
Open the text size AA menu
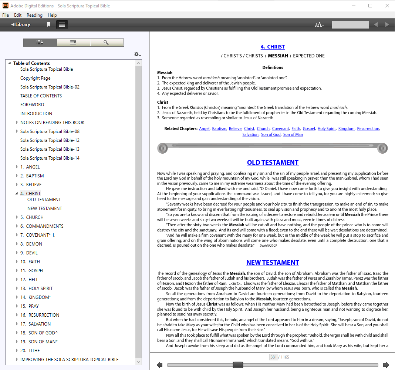(319, 24)
